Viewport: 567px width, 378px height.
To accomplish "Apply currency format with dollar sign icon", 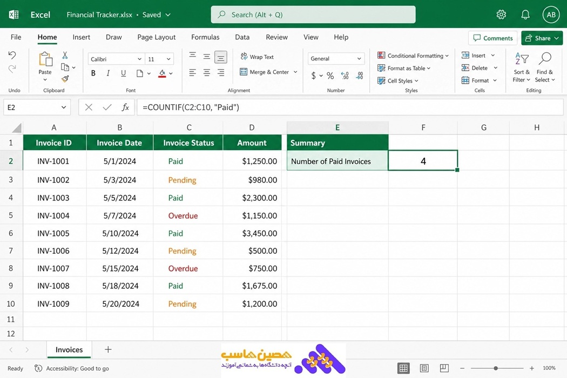I will (314, 75).
